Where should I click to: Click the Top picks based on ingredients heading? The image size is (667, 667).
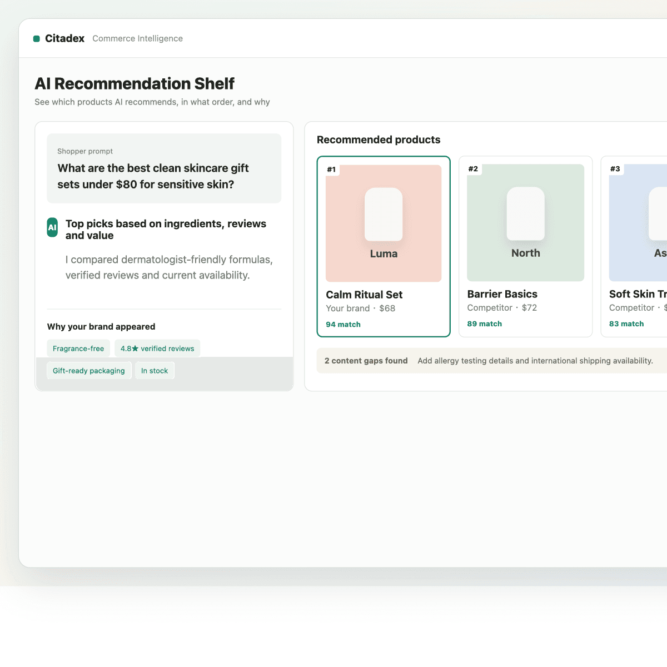point(166,230)
